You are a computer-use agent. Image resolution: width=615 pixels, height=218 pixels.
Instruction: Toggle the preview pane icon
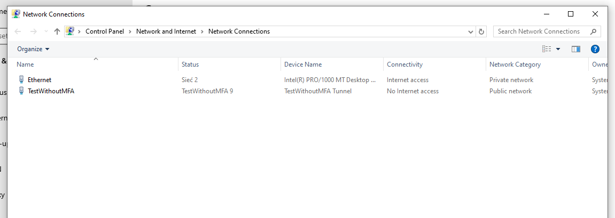tap(575, 49)
